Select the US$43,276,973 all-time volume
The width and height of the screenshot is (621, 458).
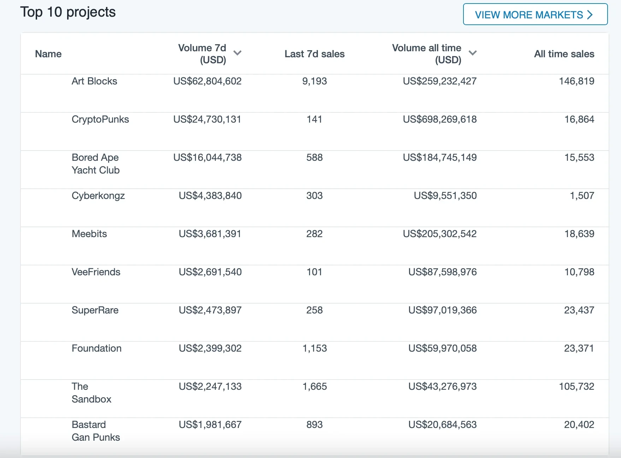(443, 387)
